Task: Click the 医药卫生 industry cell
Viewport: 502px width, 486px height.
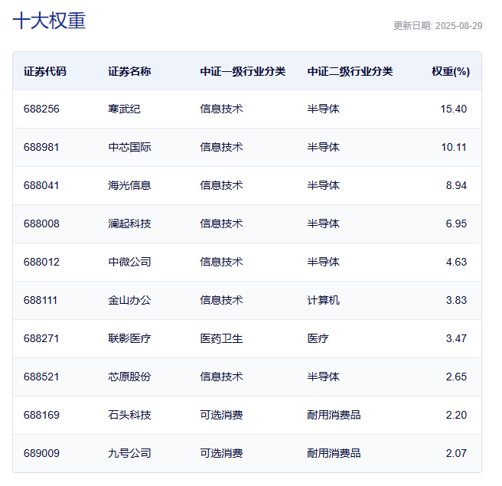Action: (x=221, y=338)
